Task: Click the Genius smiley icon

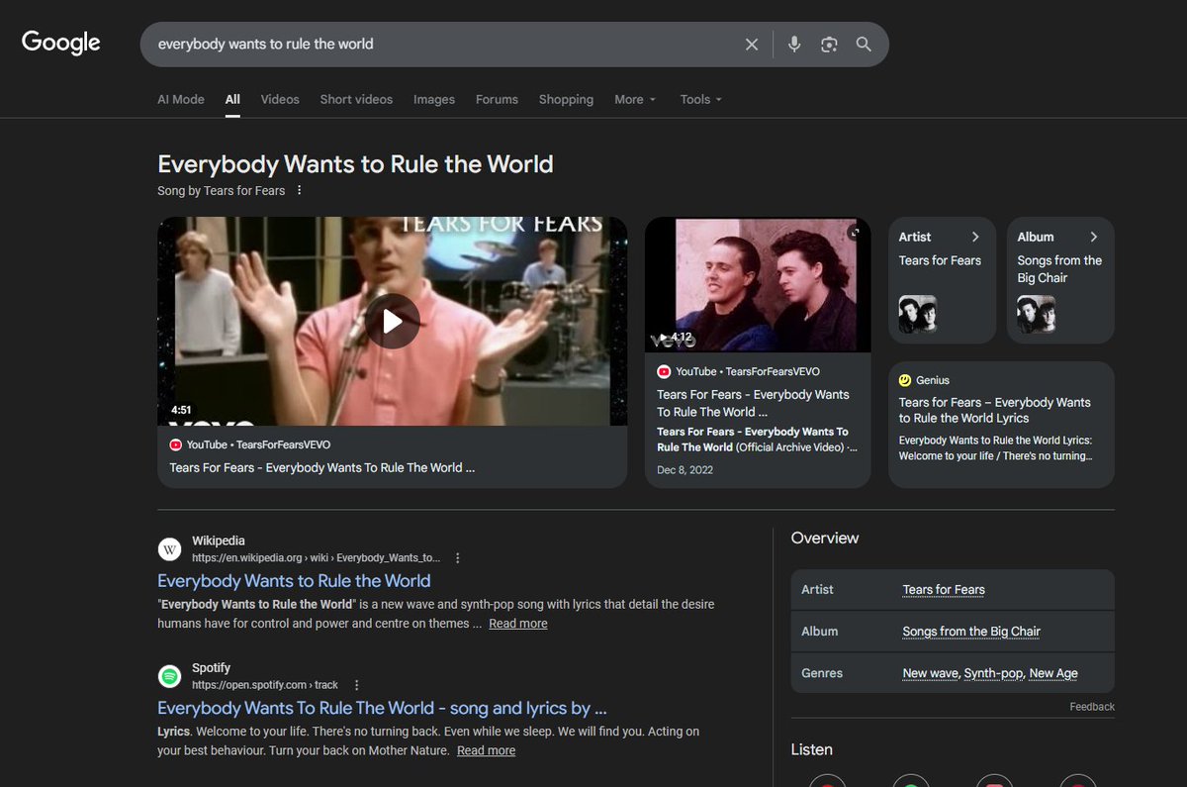Action: tap(905, 380)
